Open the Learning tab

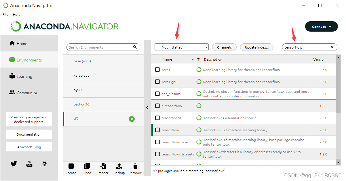coord(29,76)
